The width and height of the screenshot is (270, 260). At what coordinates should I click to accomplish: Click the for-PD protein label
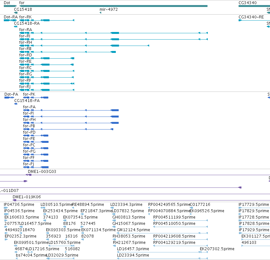coord(29,132)
